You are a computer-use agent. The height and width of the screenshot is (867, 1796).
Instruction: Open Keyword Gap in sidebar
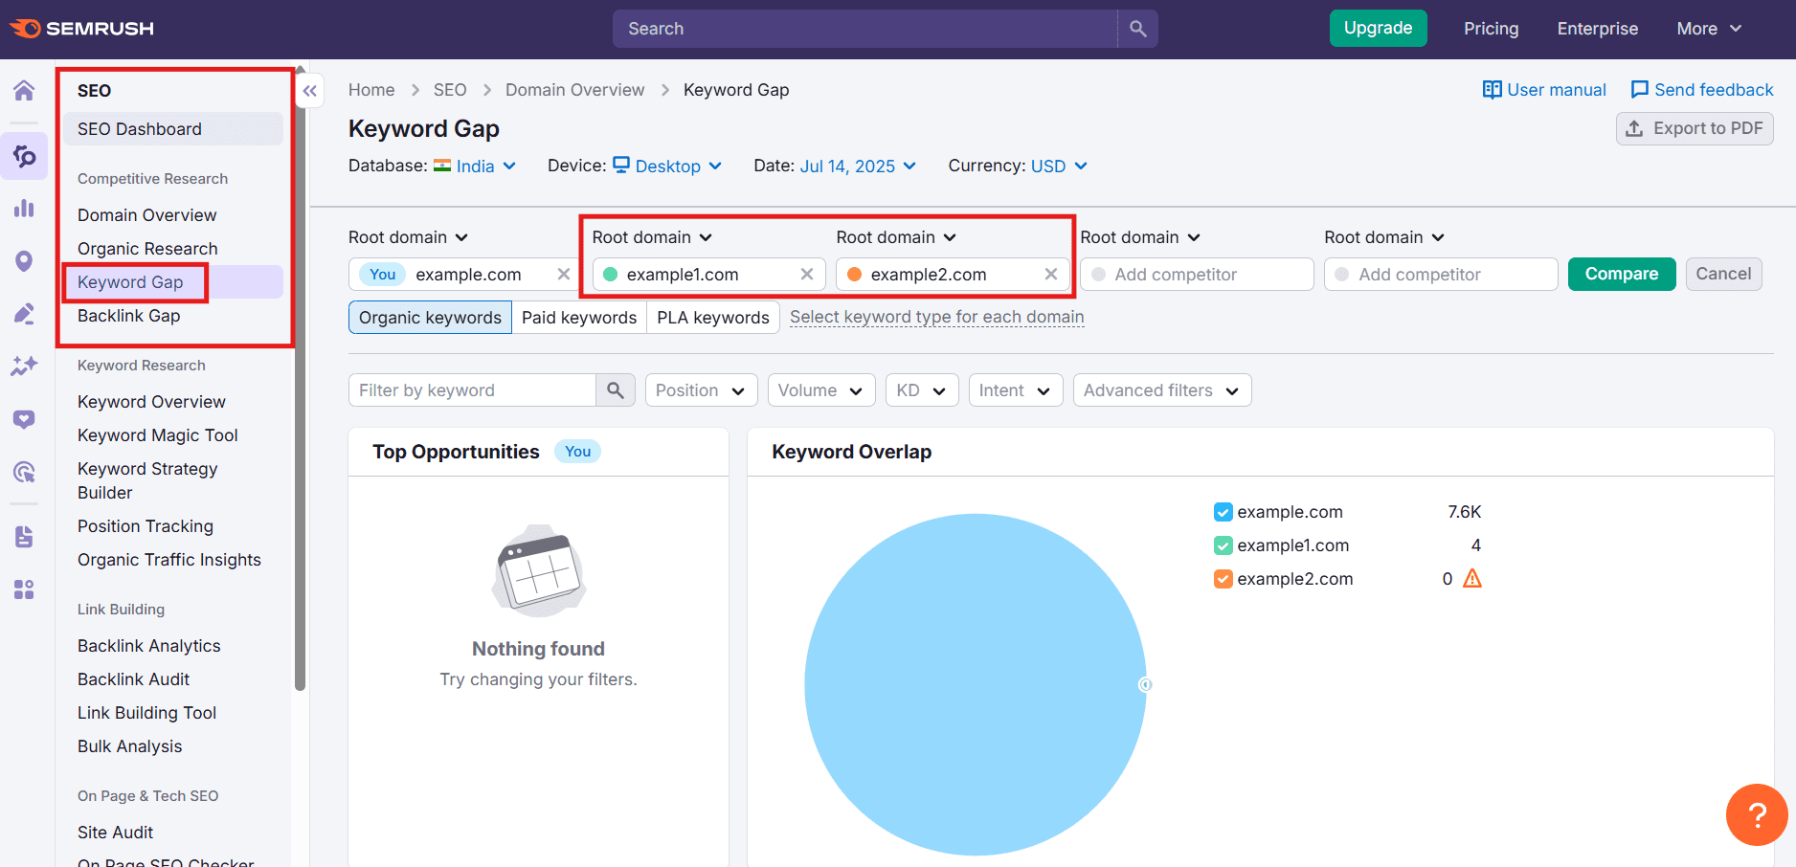point(173,282)
